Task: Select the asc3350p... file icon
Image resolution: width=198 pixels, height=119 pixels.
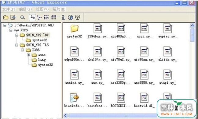Action: coord(121,75)
